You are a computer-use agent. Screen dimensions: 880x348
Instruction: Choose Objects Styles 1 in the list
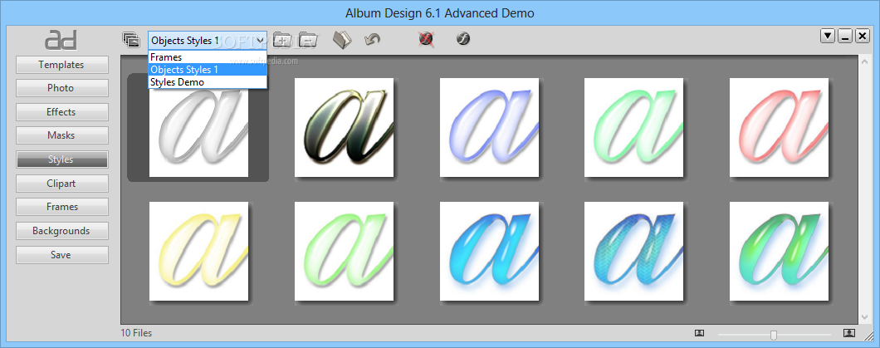[207, 70]
